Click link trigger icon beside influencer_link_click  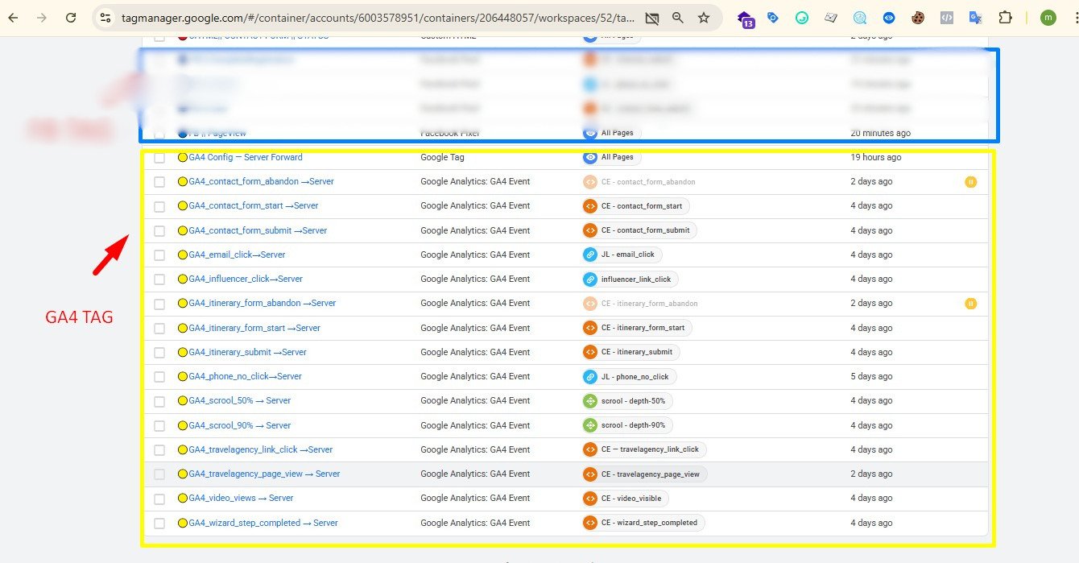click(x=590, y=279)
